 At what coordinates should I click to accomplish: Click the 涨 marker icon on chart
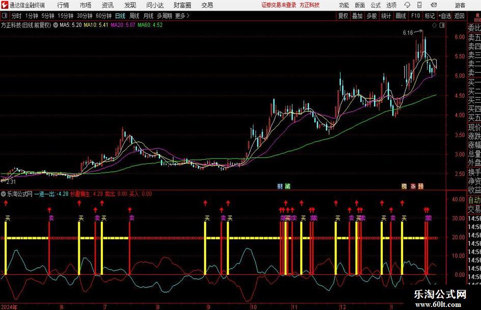click(x=413, y=186)
